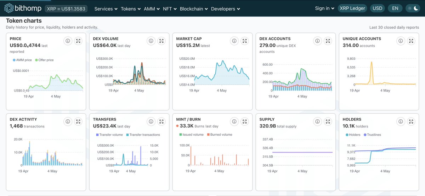Expand the AMM menu
This screenshot has height=196, width=425.
pos(152,8)
